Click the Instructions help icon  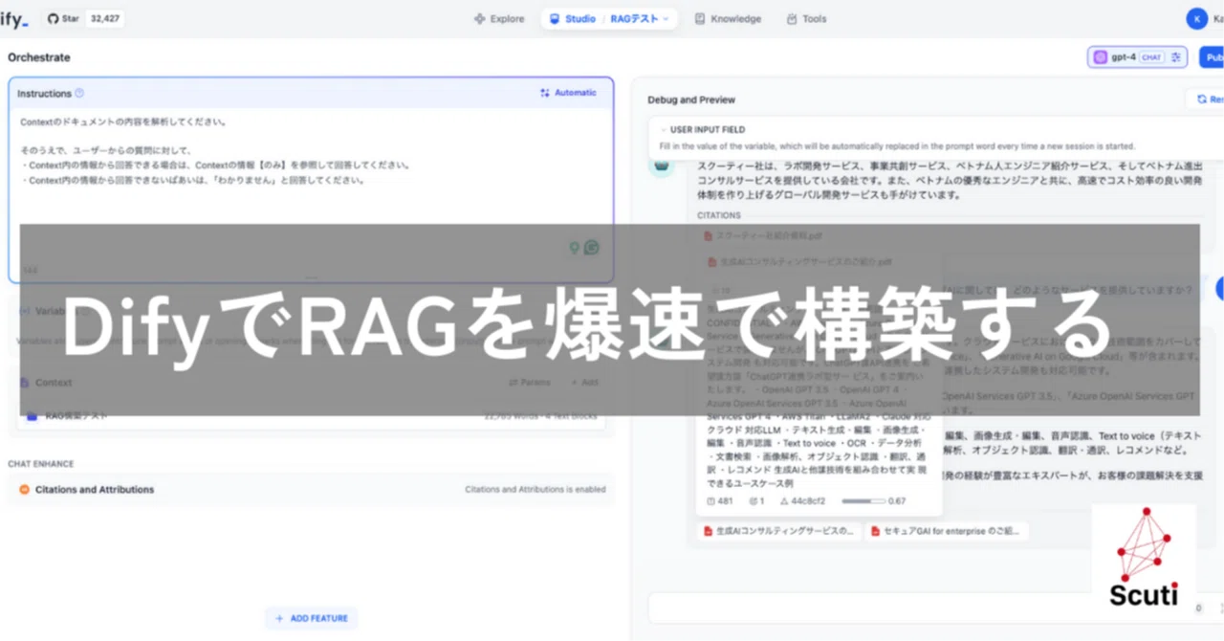coord(79,94)
